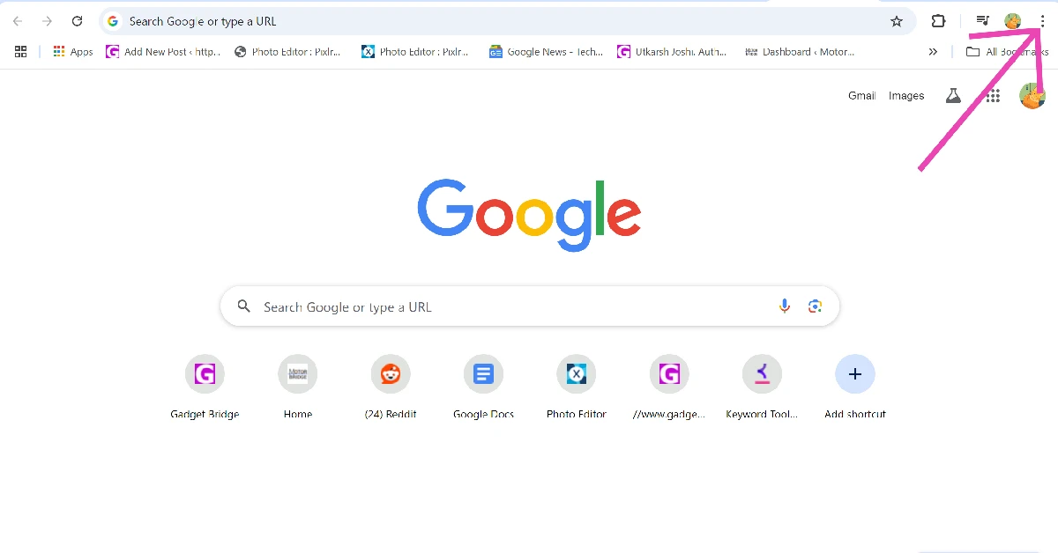Image resolution: width=1058 pixels, height=553 pixels.
Task: Click the Add shortcut button
Action: [854, 373]
